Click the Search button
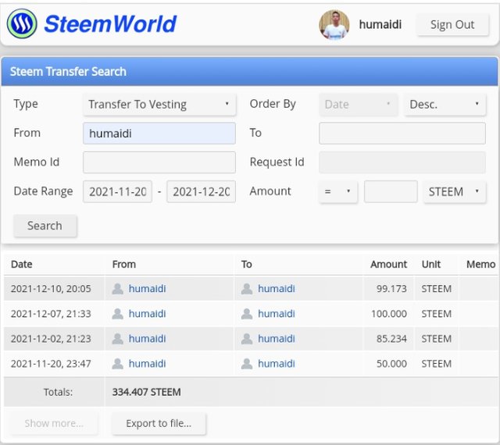 [45, 226]
